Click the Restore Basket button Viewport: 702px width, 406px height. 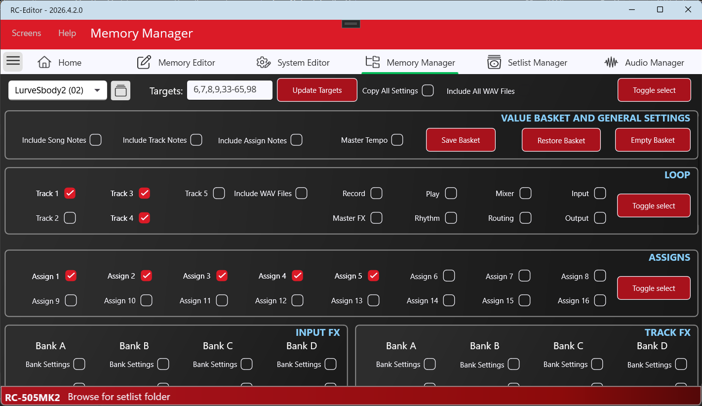pos(561,140)
